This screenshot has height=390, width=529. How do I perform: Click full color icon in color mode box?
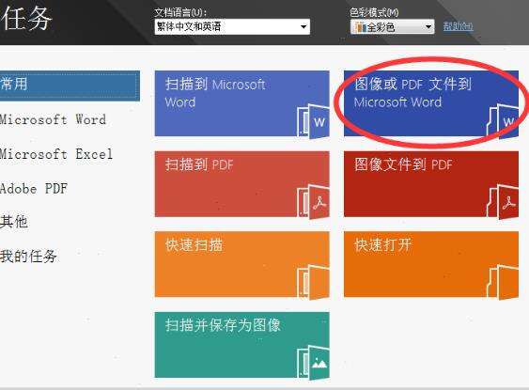[x=360, y=27]
